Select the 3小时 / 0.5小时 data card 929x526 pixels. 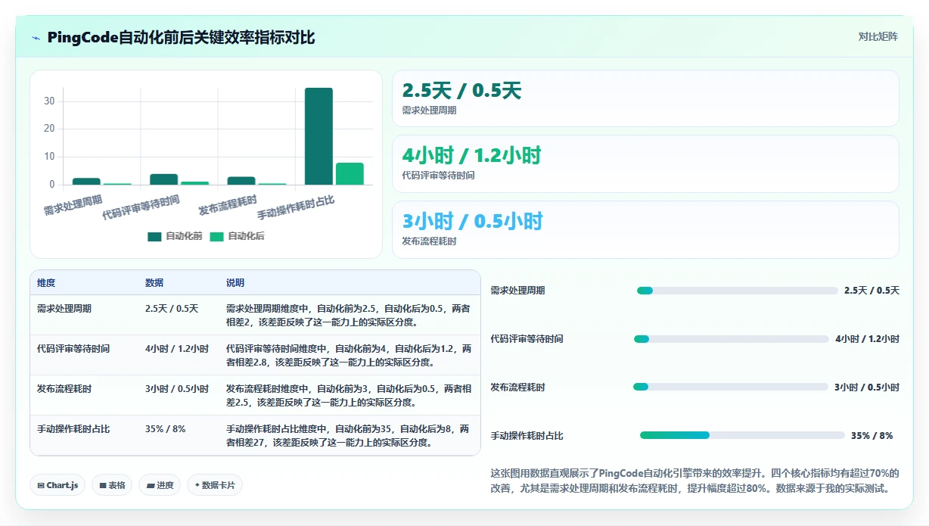click(x=645, y=230)
